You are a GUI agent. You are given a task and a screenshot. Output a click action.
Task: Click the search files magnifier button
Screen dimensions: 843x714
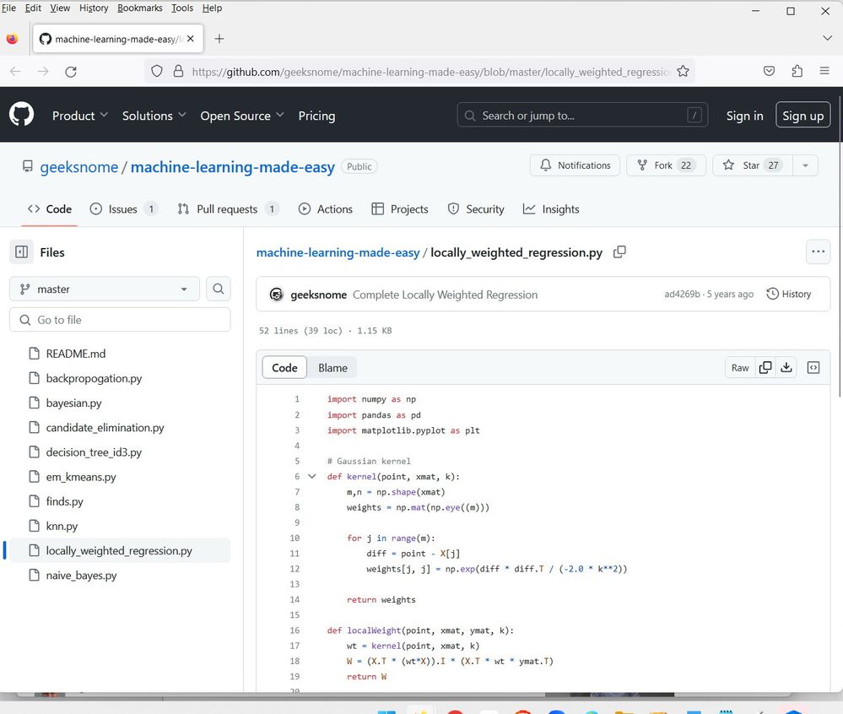pyautogui.click(x=219, y=289)
